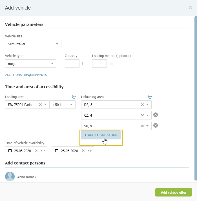Viewport: 197px width, 201px height.
Task: Open ADDITIONAL REQUIREMENTS link
Action: click(x=26, y=75)
